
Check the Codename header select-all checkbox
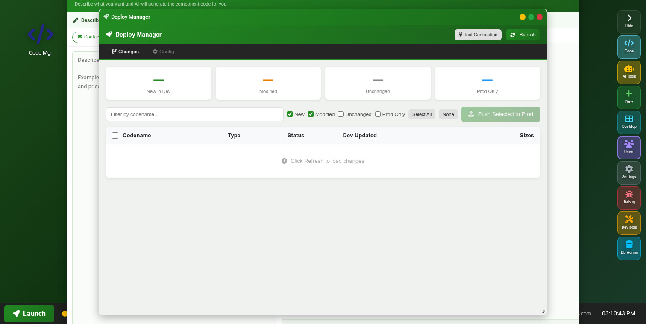pyautogui.click(x=115, y=135)
